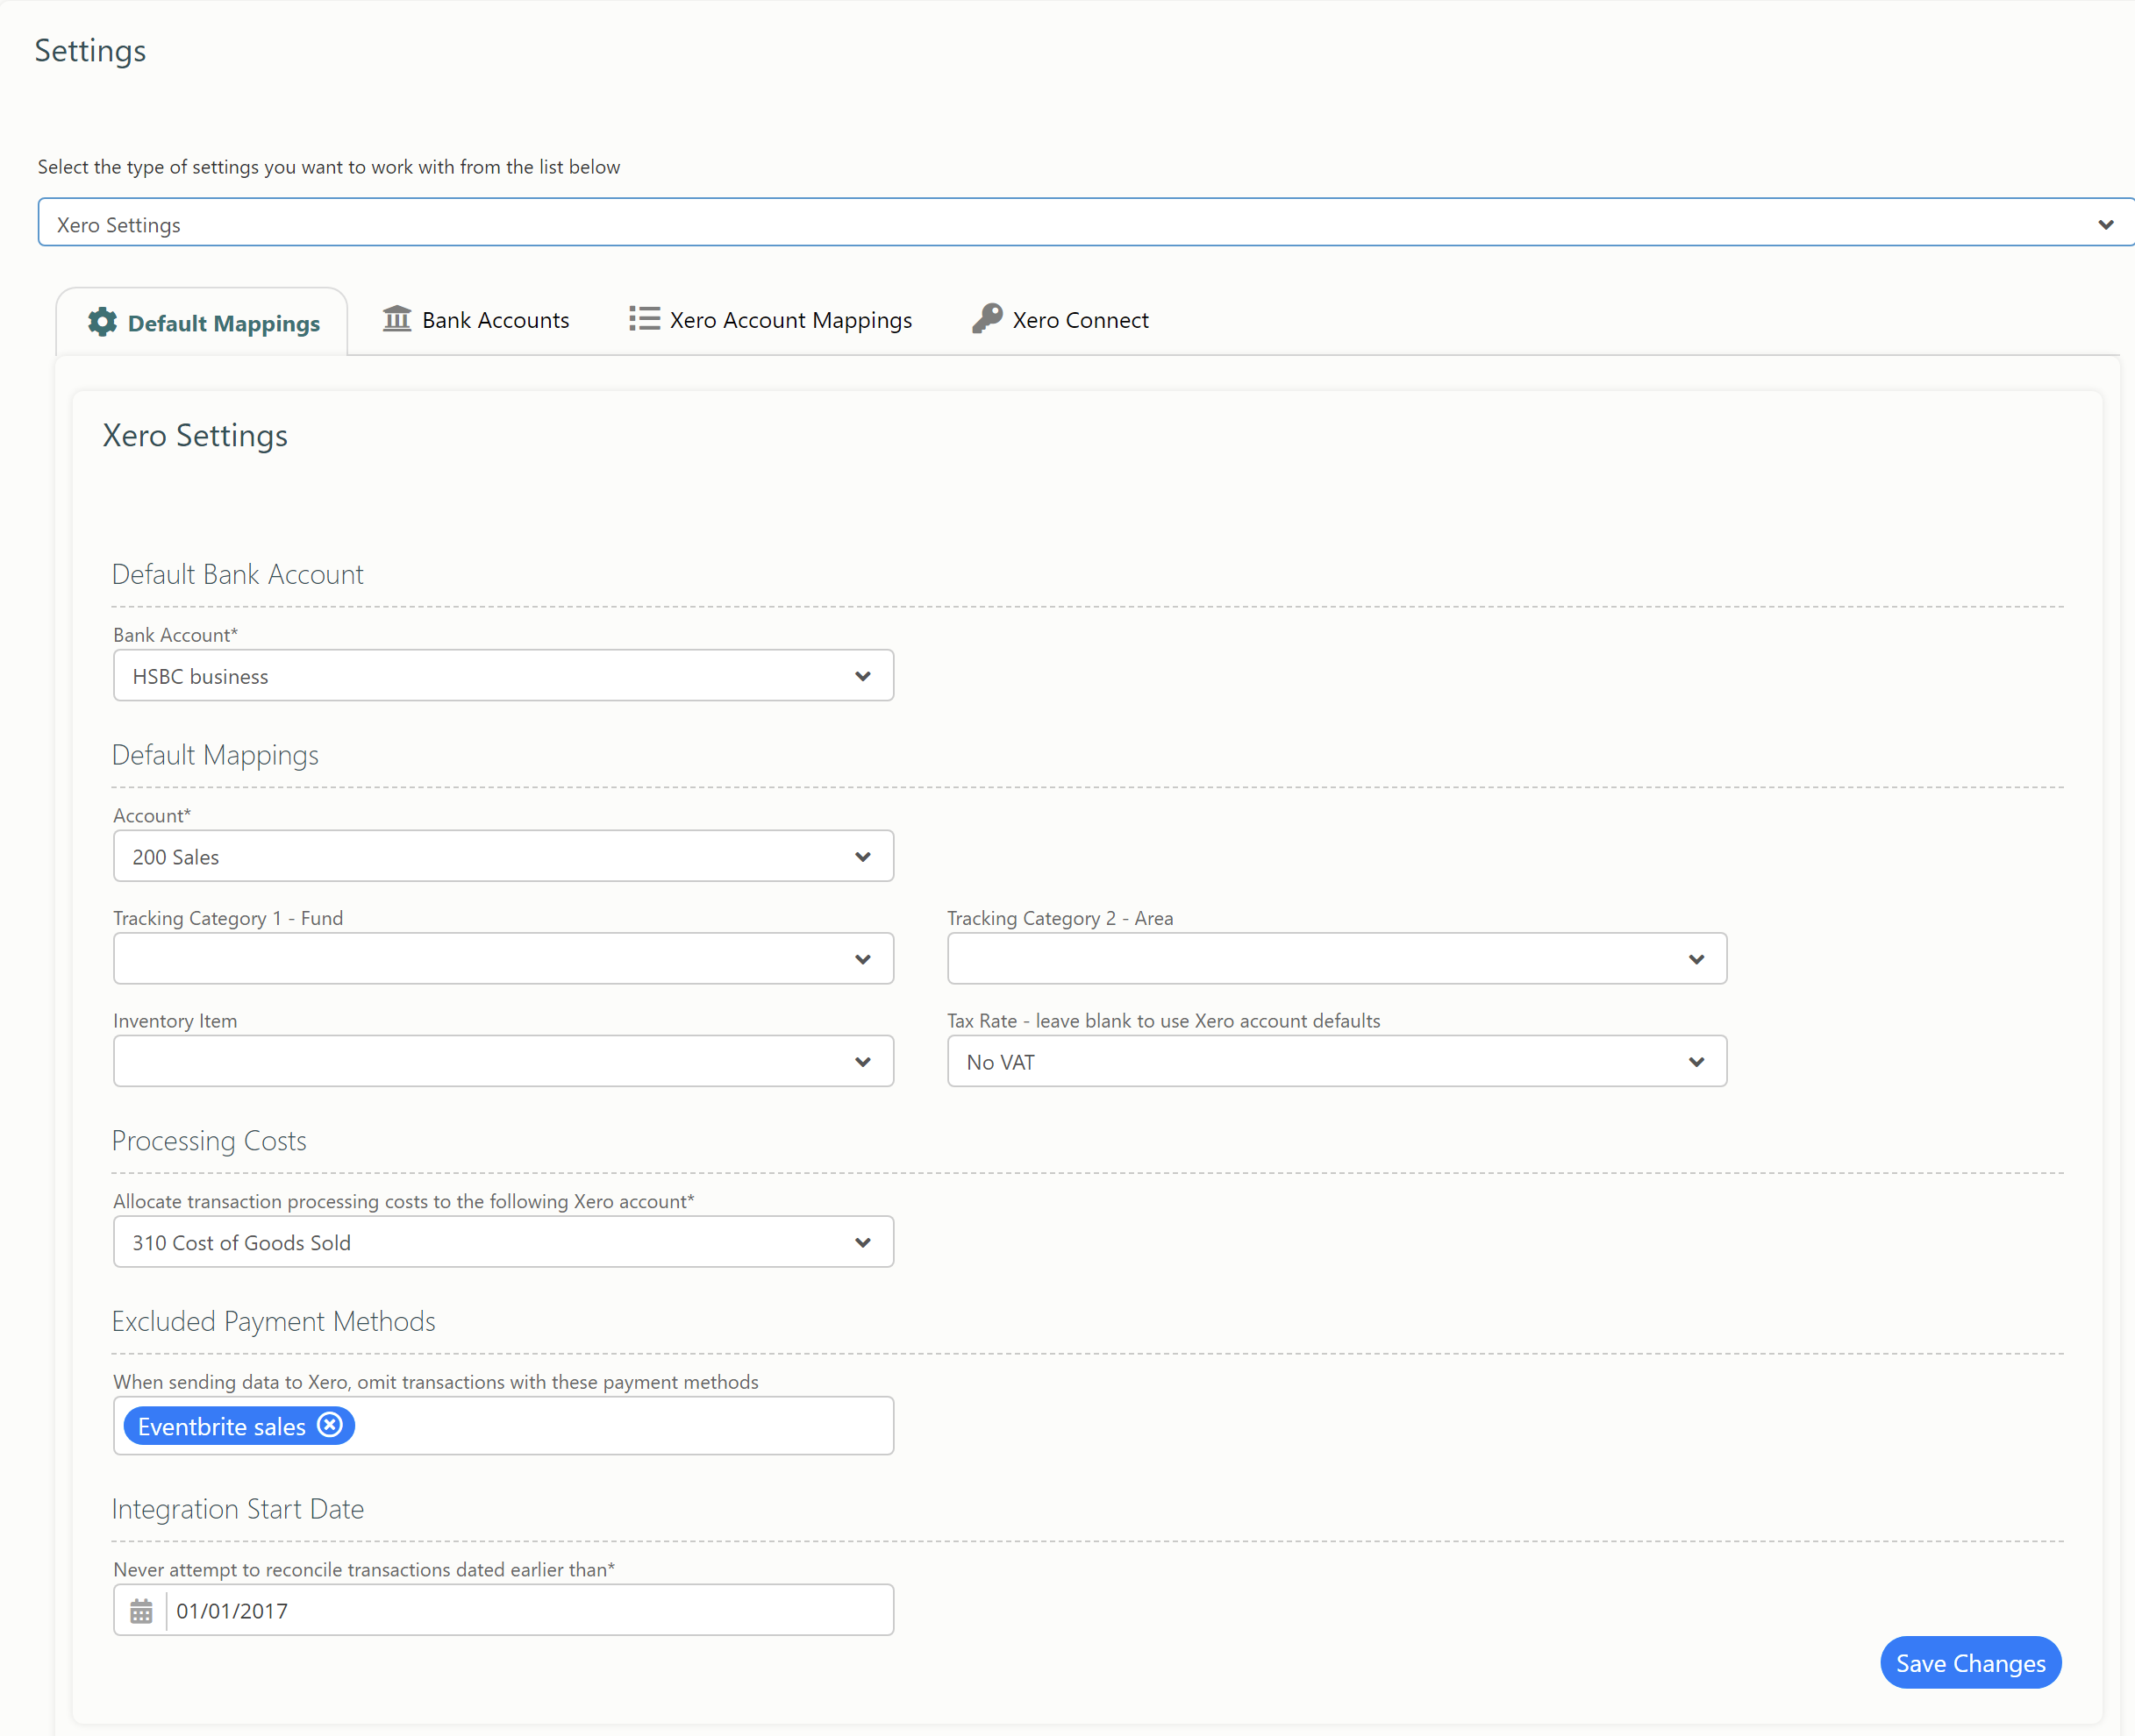Open the Xero Settings type dropdown
2135x1736 pixels.
click(1087, 222)
